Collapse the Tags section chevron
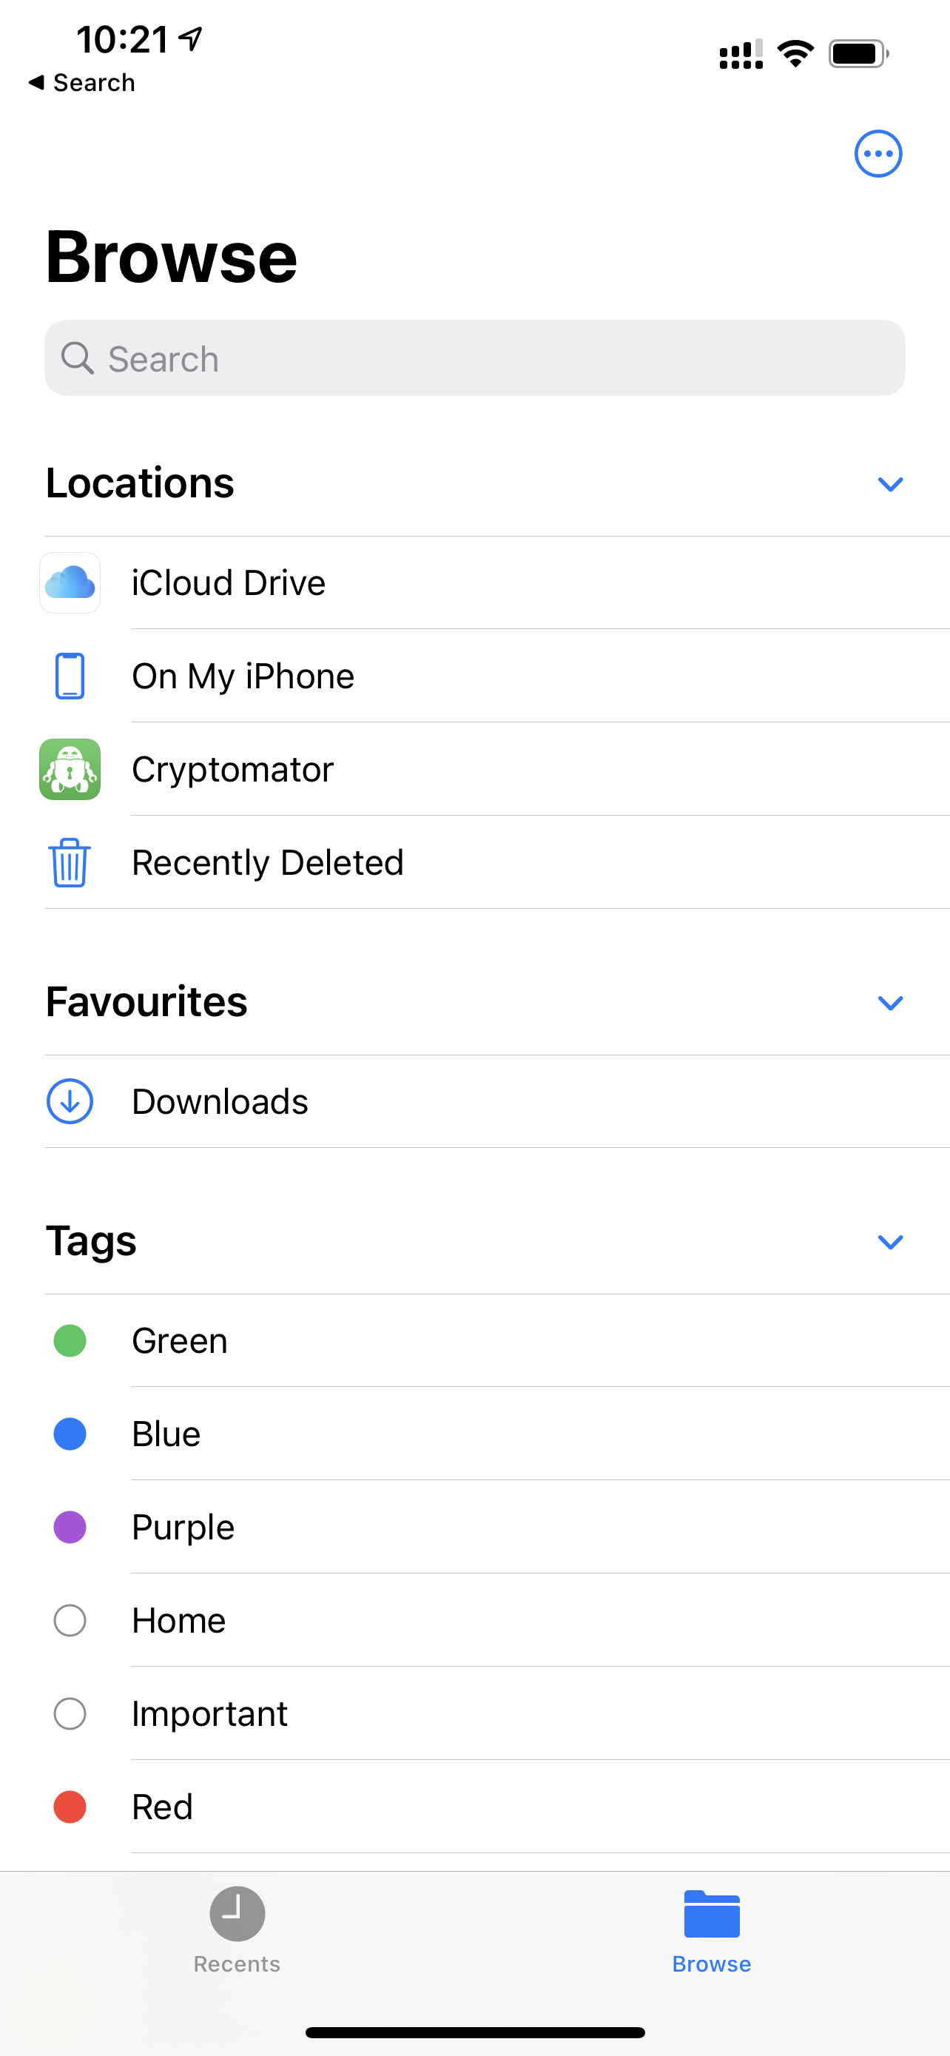 pos(890,1241)
